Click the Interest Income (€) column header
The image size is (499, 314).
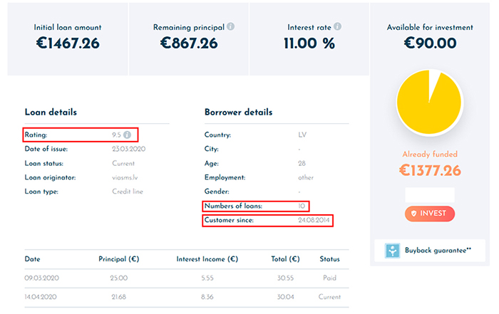pyautogui.click(x=207, y=259)
